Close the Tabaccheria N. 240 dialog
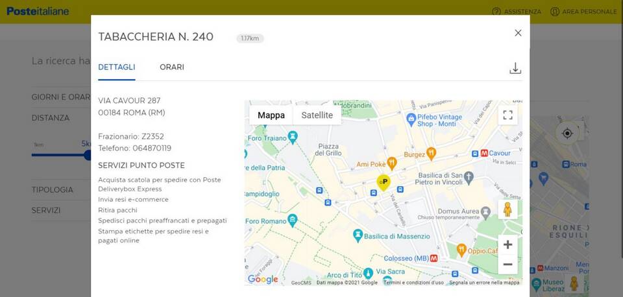 tap(518, 33)
